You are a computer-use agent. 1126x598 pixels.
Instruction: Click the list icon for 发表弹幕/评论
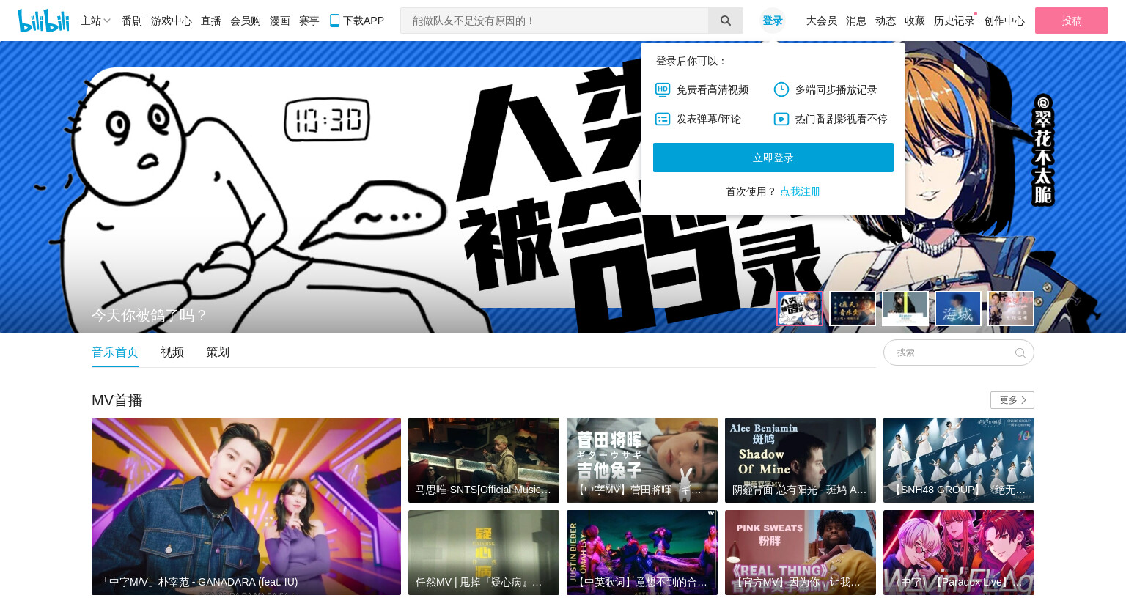click(663, 119)
